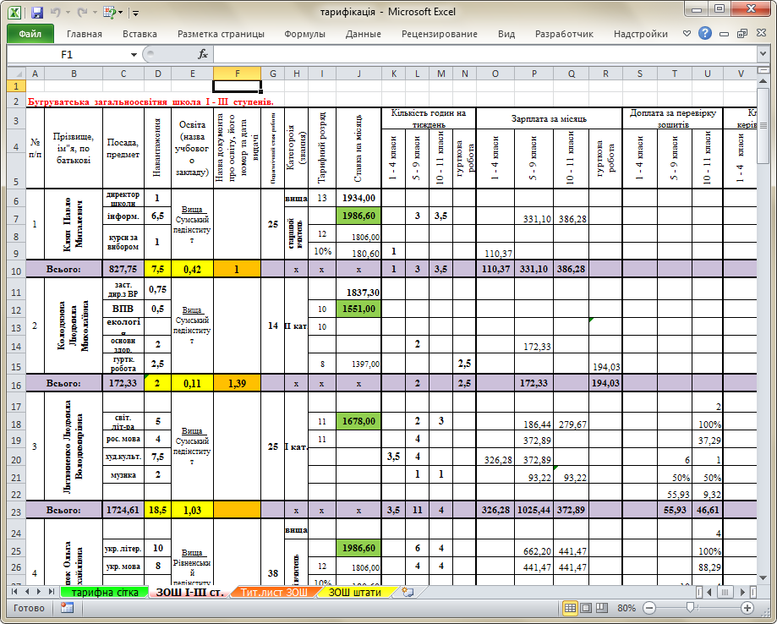Viewport: 777px width, 624px height.
Task: Switch to Page Break Preview
Action: 602,608
